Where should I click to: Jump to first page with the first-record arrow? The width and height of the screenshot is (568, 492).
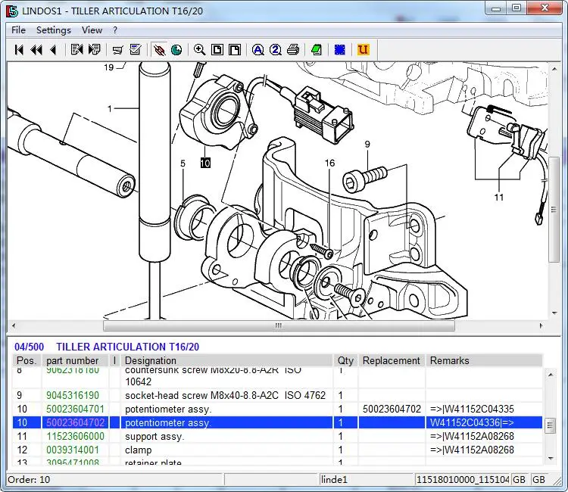[x=19, y=50]
